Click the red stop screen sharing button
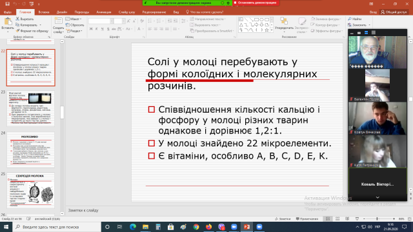 256,3
